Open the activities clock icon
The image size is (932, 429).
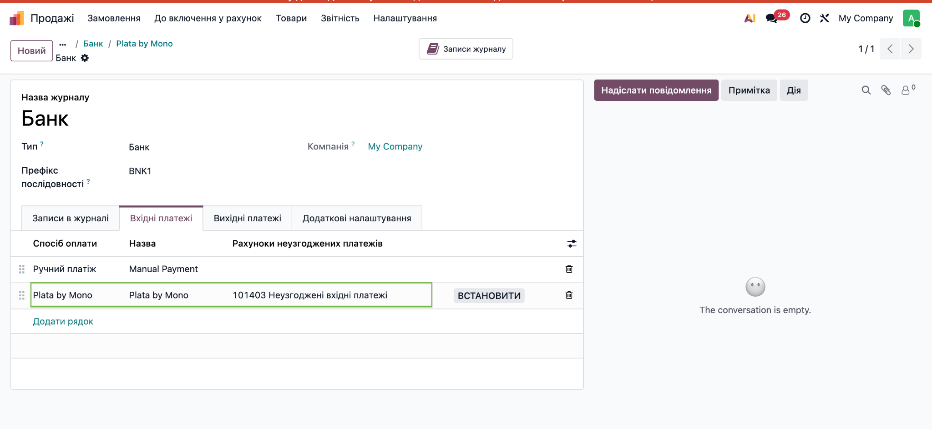click(x=805, y=18)
